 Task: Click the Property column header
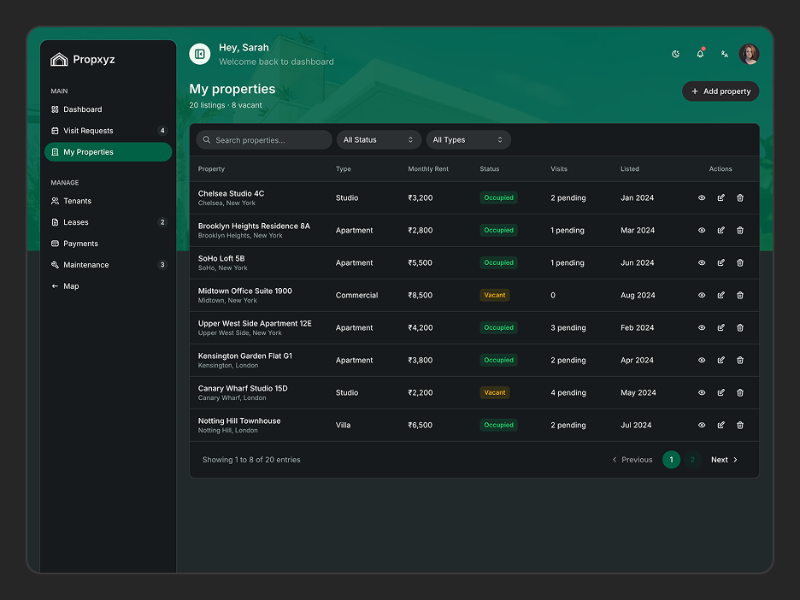[211, 169]
